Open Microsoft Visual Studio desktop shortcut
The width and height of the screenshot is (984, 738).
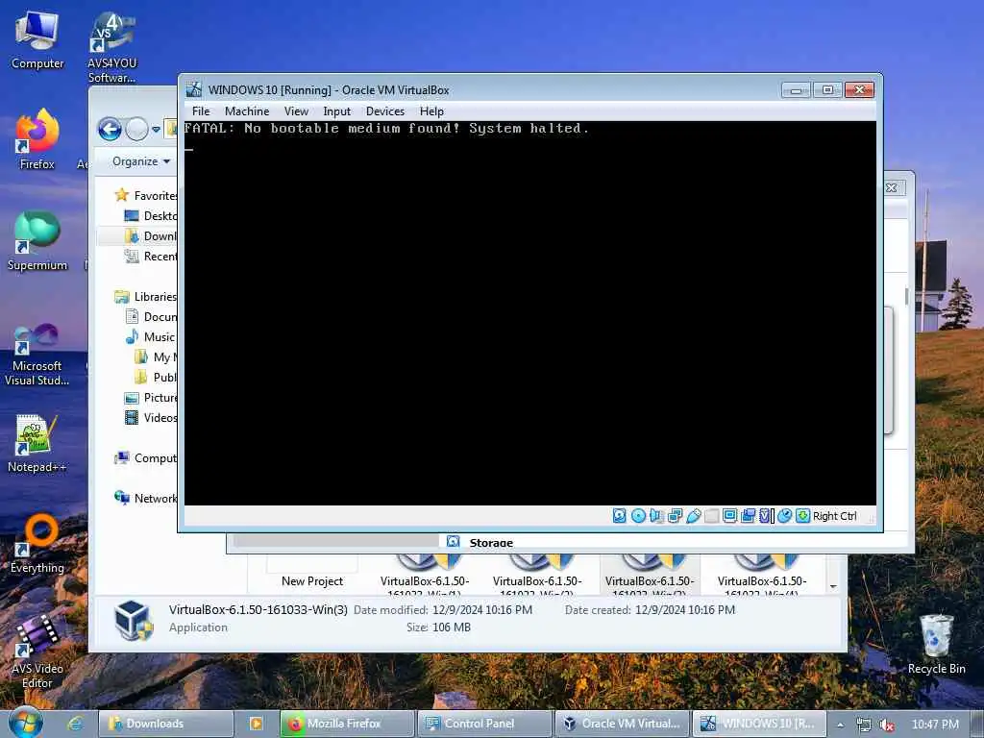point(37,354)
